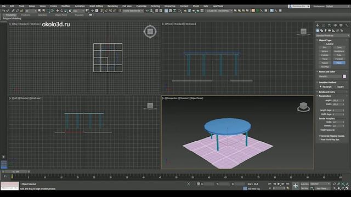Select the Select and Link tool
The image size is (351, 197).
pos(13,11)
